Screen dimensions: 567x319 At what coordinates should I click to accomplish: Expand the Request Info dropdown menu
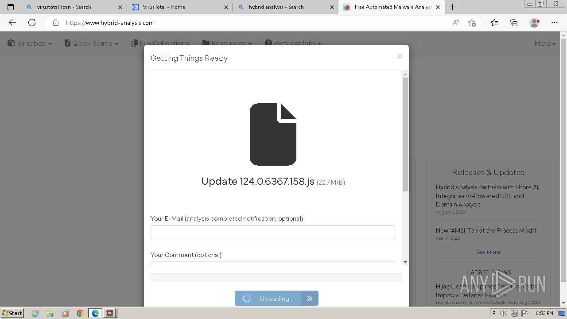[x=293, y=43]
